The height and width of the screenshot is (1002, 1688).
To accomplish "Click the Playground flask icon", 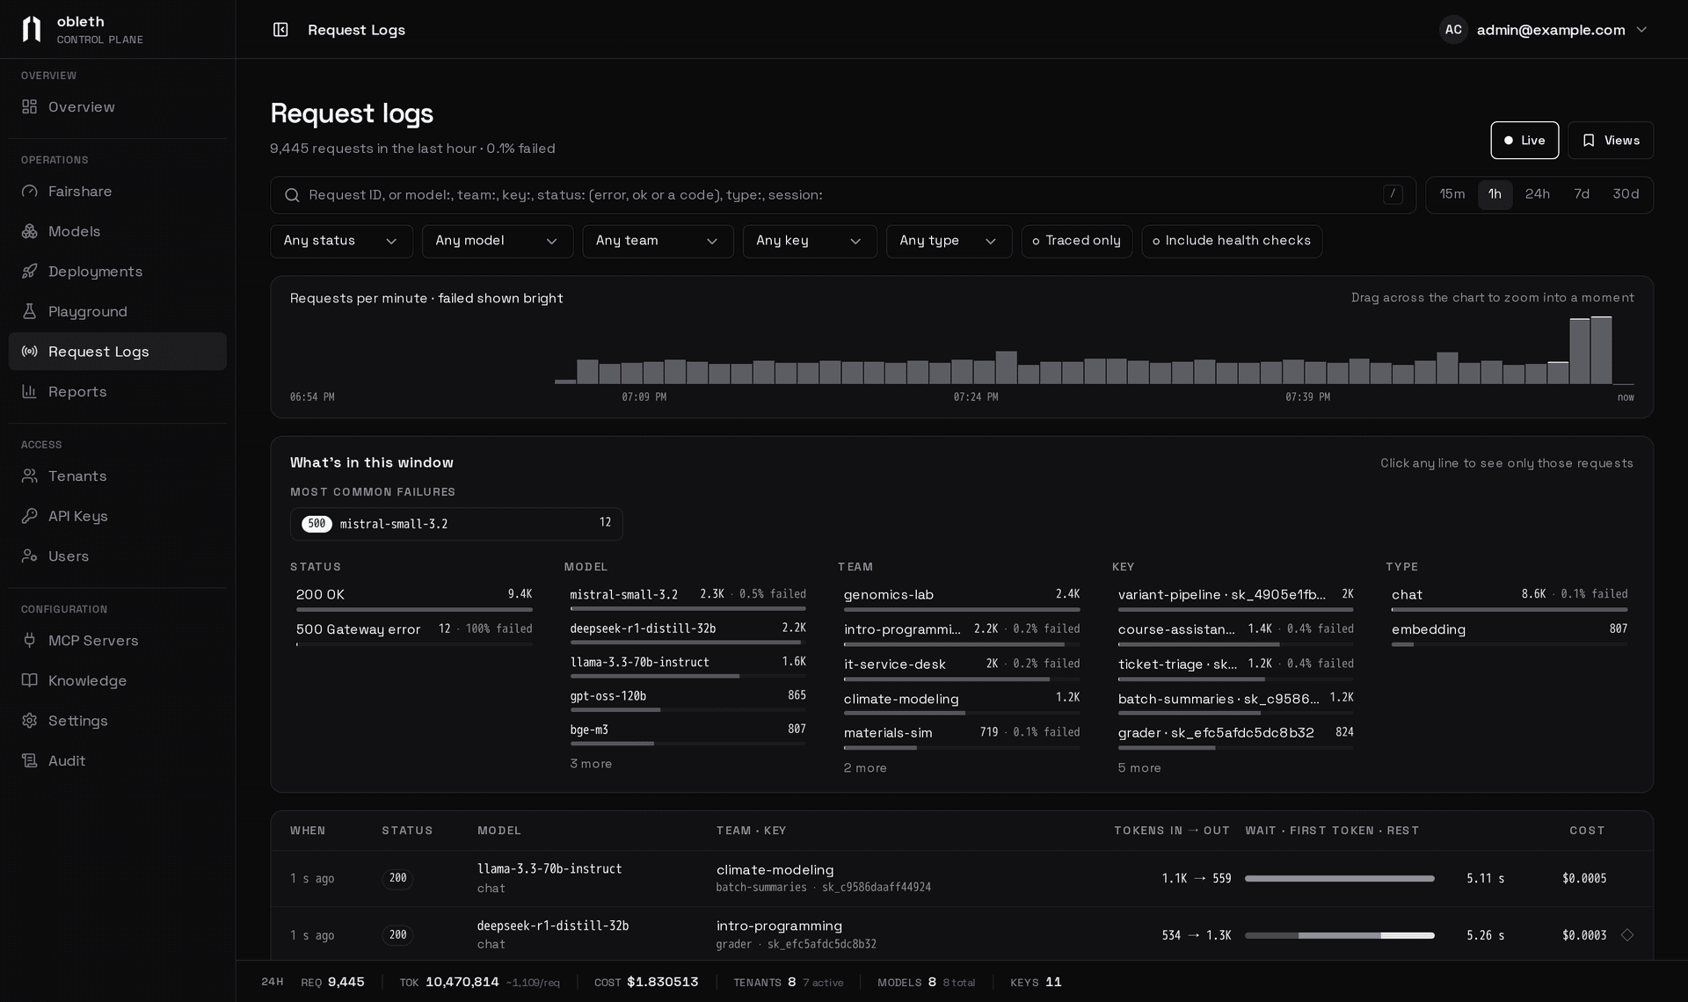I will click(30, 311).
